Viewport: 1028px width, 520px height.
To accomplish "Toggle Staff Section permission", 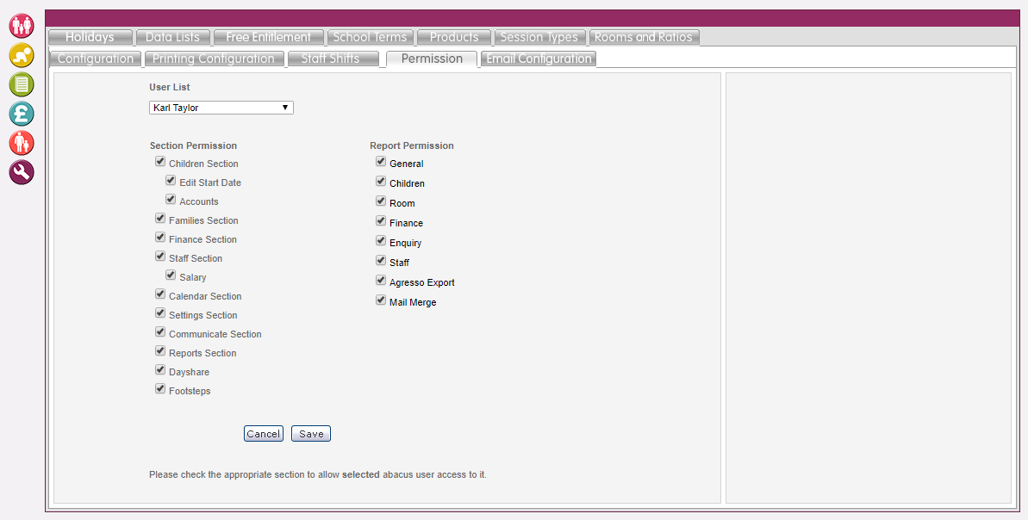I will point(160,257).
